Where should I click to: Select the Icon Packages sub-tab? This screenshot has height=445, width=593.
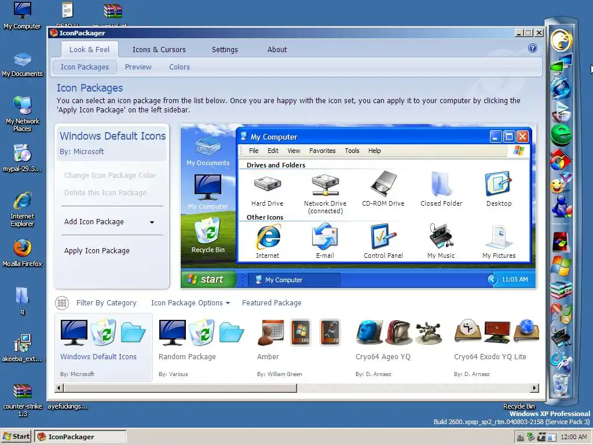(85, 67)
